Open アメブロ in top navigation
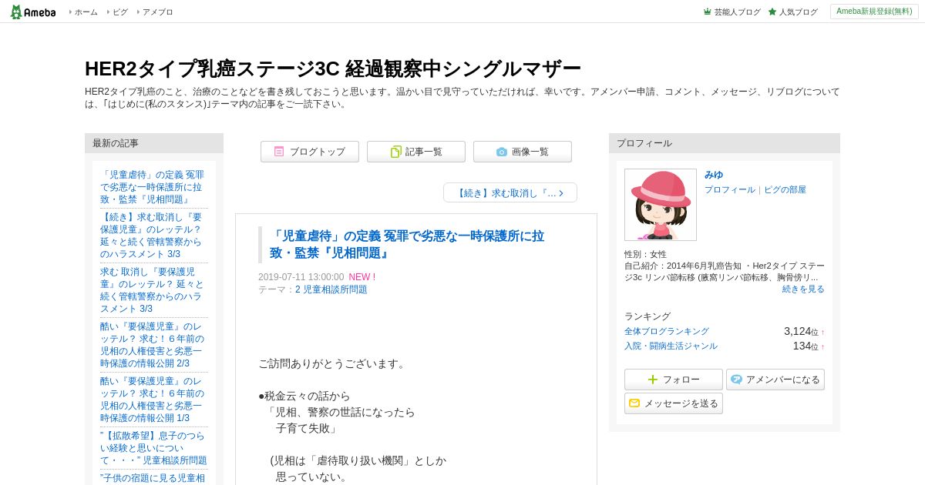The image size is (925, 485). [x=157, y=12]
